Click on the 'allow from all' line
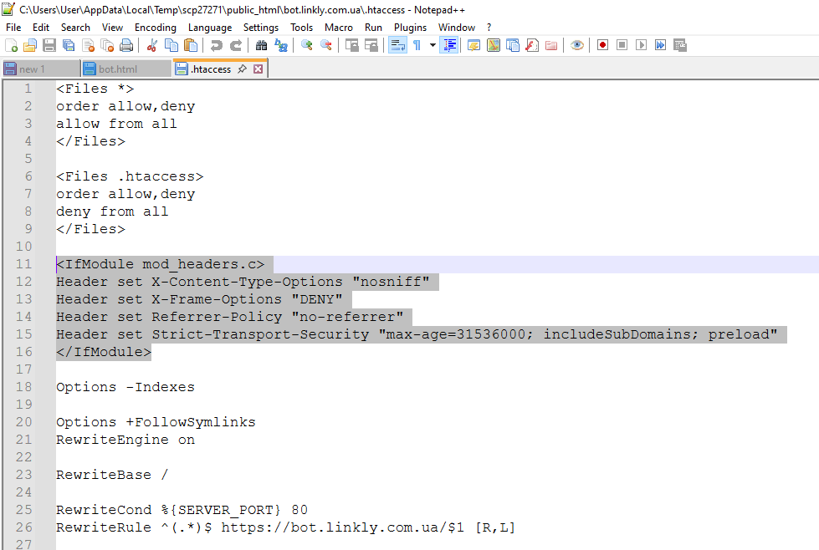This screenshot has height=550, width=819. [116, 124]
